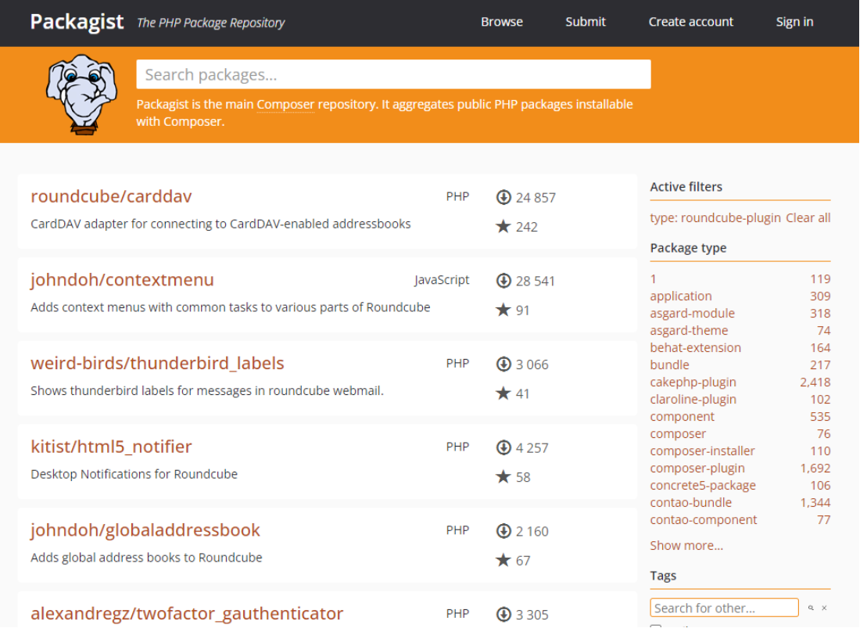Viewport: 867px width, 639px height.
Task: Filter by composer-plugin package type
Action: click(x=697, y=468)
